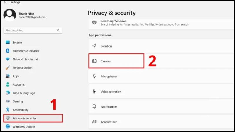Click the Network & internet wifi icon

pyautogui.click(x=8, y=59)
